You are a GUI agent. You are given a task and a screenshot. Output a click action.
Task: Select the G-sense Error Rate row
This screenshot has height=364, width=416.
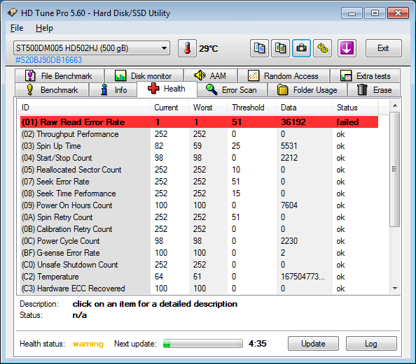click(199, 253)
